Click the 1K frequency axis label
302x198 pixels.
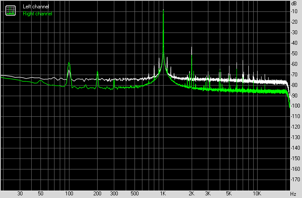point(163,193)
